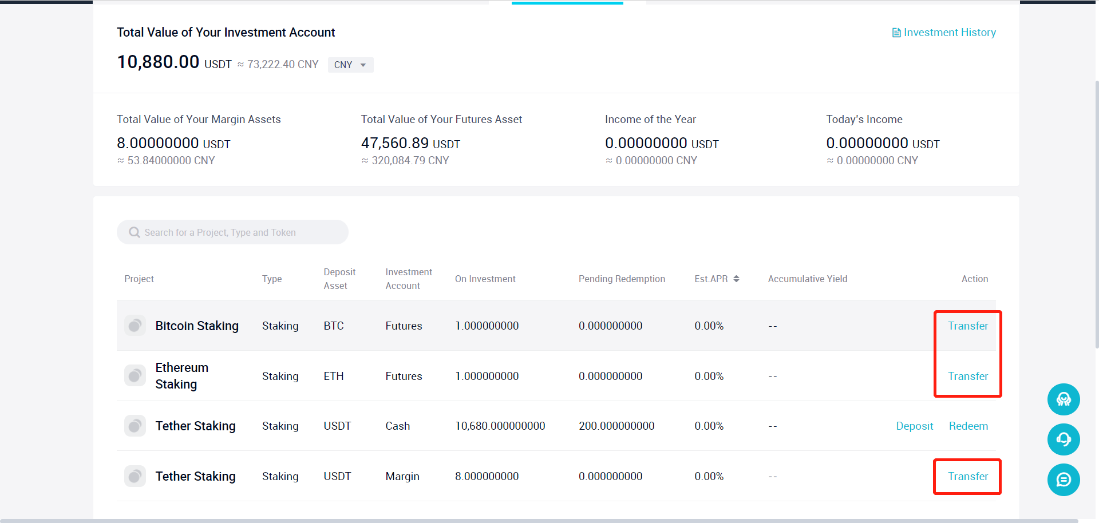The width and height of the screenshot is (1099, 523).
Task: Click the Bitcoin Staking project name
Action: (197, 326)
